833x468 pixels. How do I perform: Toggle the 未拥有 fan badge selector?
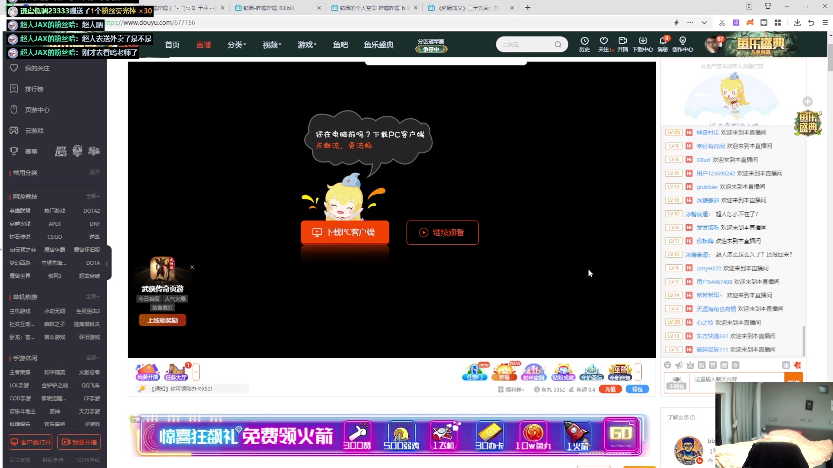(x=676, y=383)
